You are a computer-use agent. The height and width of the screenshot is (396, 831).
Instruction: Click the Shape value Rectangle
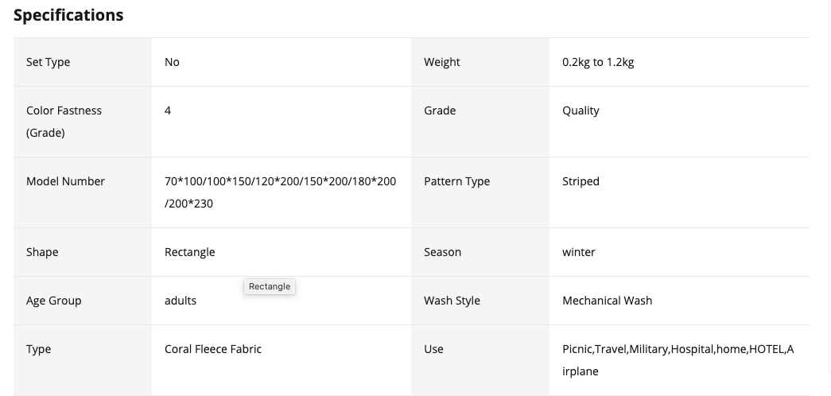coord(189,252)
